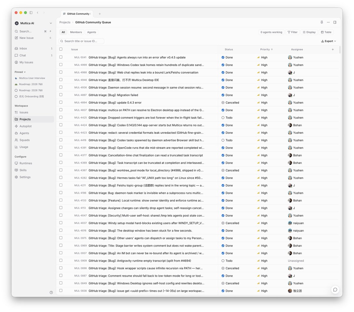Open help question mark icon
354x312 pixels.
tap(51, 293)
